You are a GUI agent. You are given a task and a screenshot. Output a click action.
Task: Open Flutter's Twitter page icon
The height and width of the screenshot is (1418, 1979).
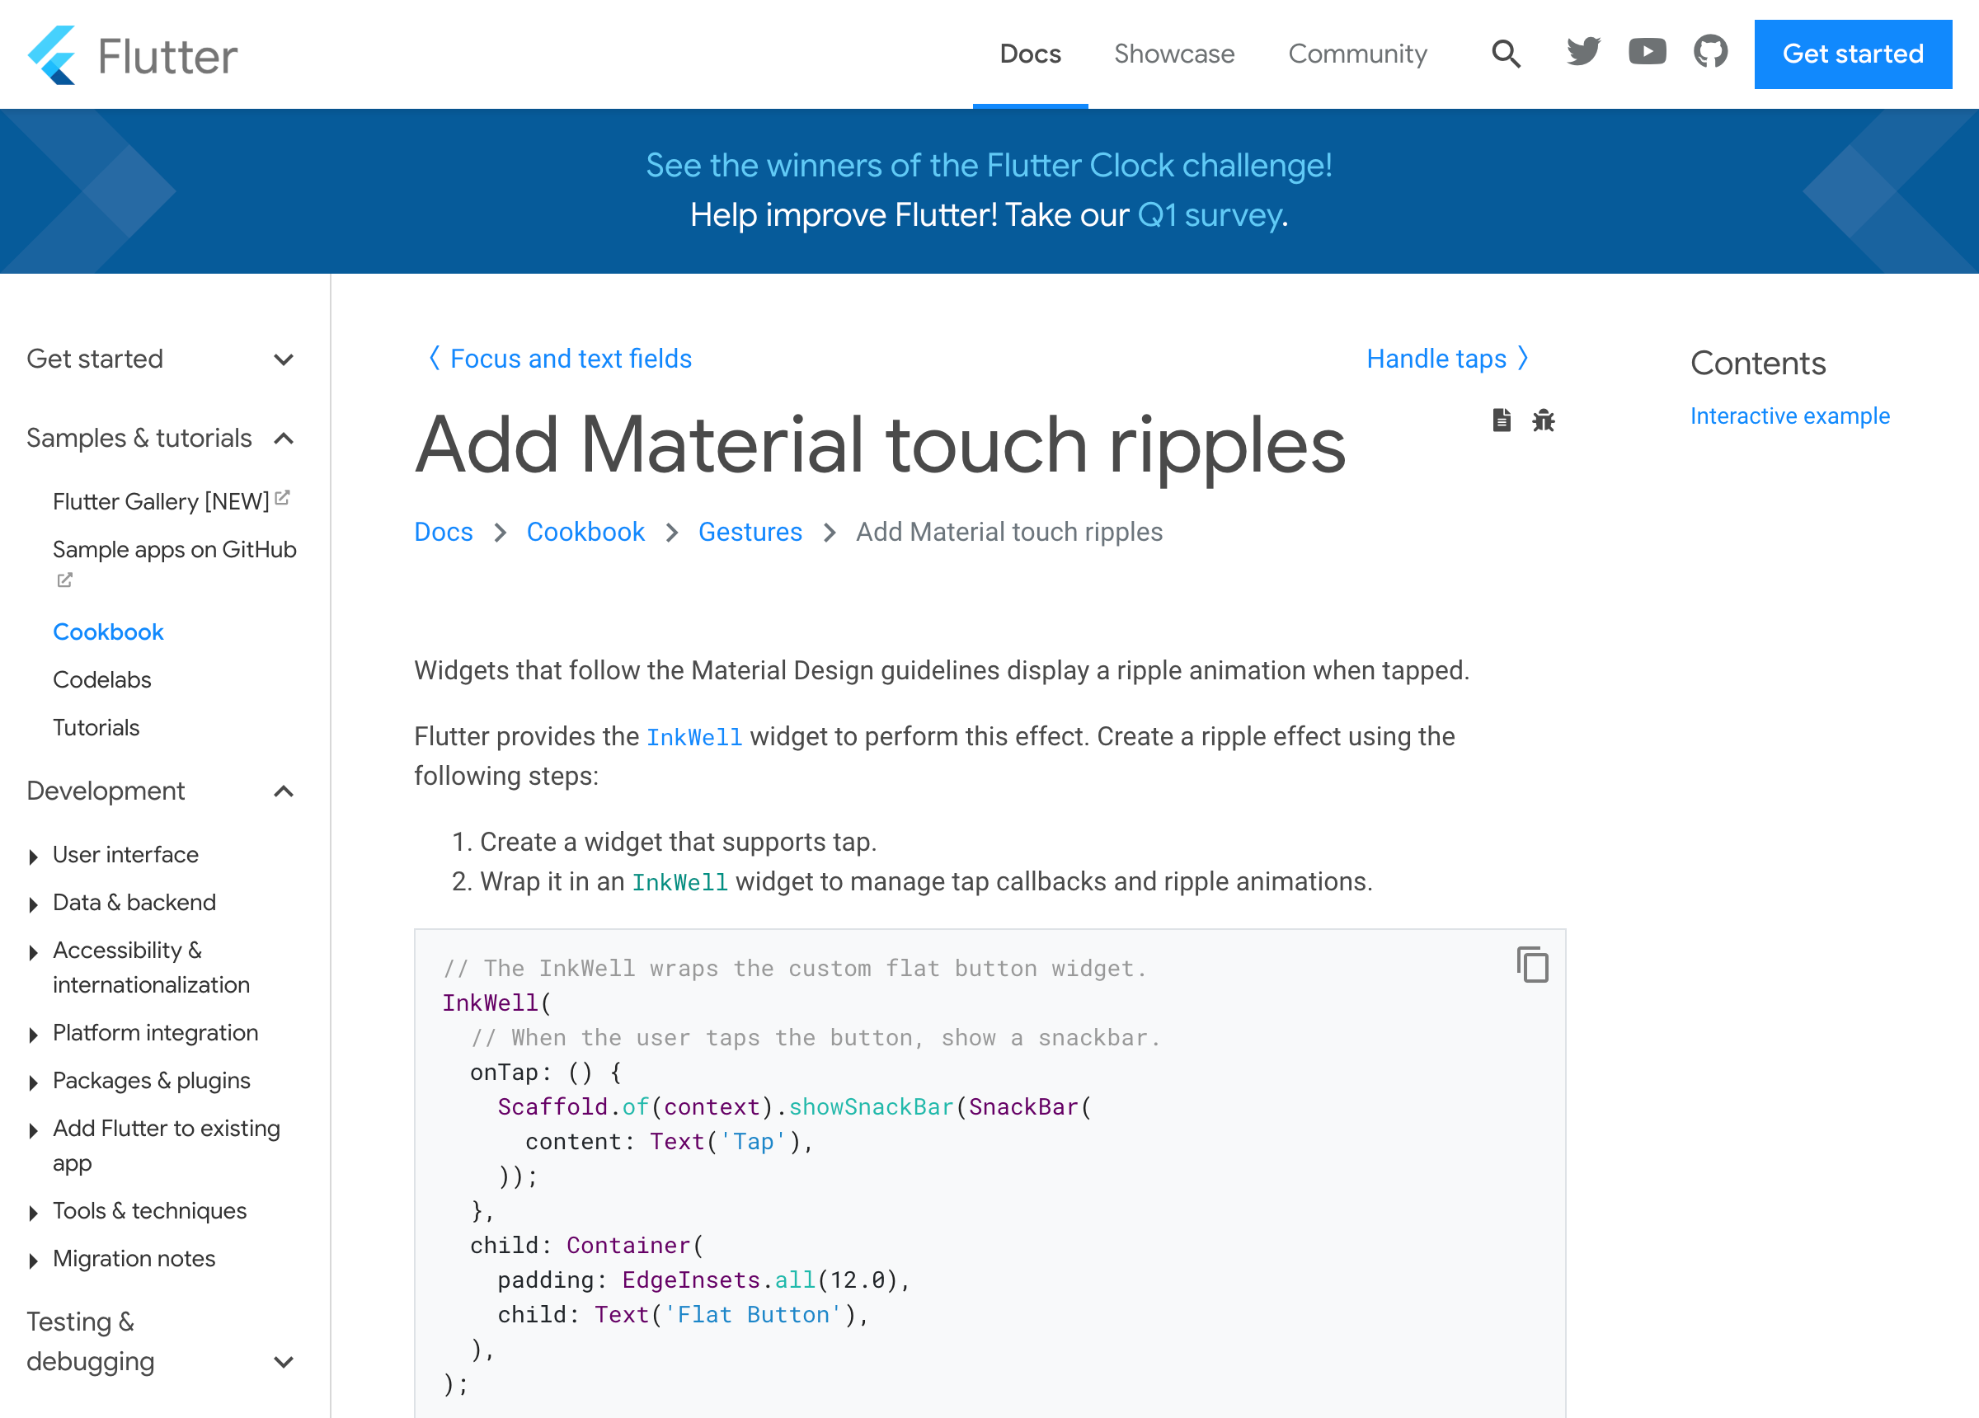click(1583, 53)
